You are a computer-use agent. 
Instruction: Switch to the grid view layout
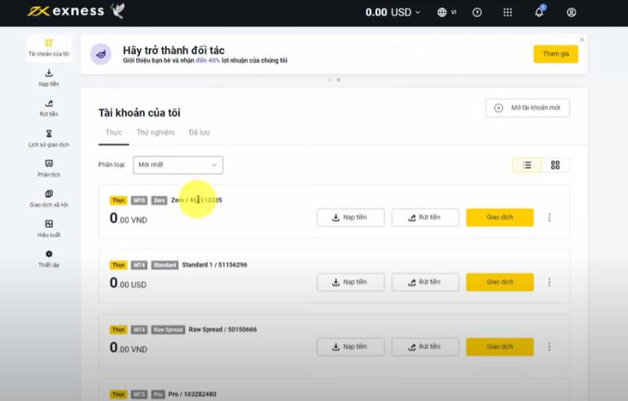click(555, 165)
